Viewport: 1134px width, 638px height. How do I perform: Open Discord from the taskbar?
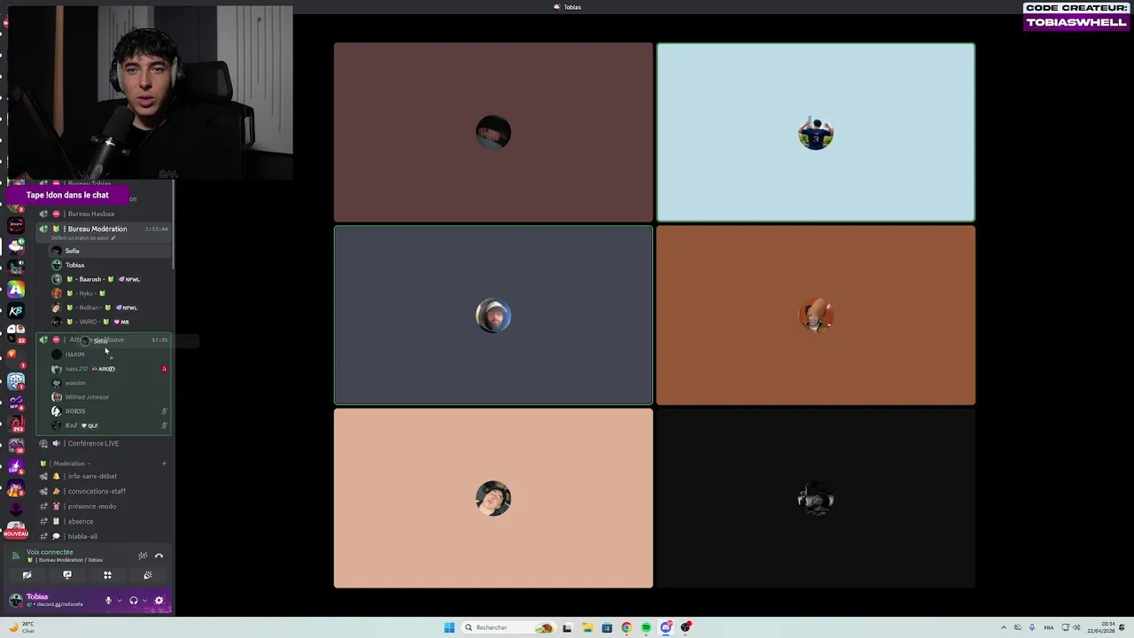pos(666,627)
